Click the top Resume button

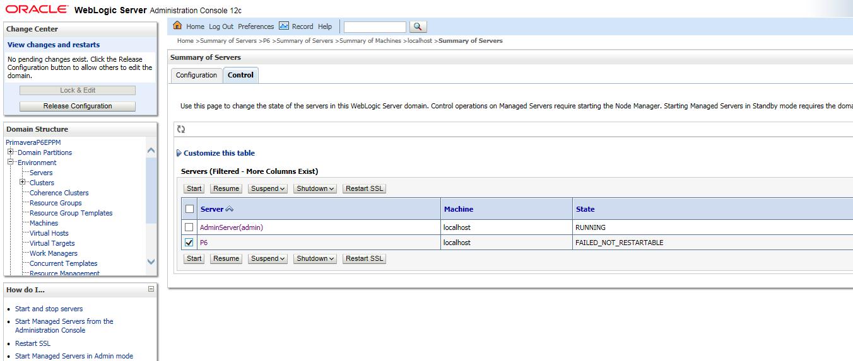click(x=226, y=188)
